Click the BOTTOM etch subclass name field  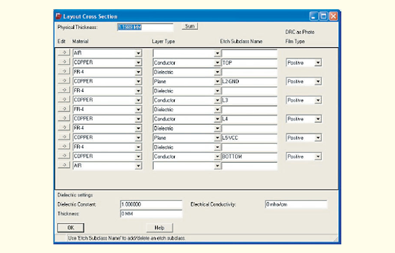click(249, 157)
